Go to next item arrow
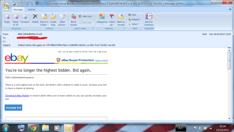This screenshot has height=132, width=234. click(32, 4)
